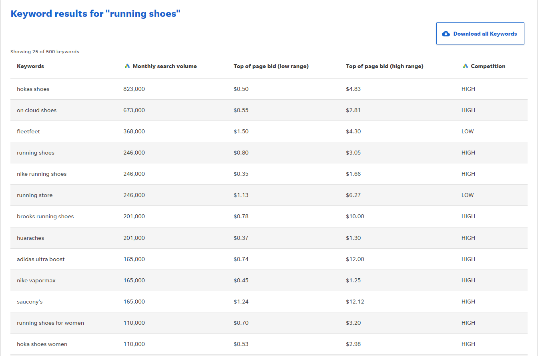Click Google Ads icon beside Competition header
Screen dimensions: 538x356
[x=465, y=66]
